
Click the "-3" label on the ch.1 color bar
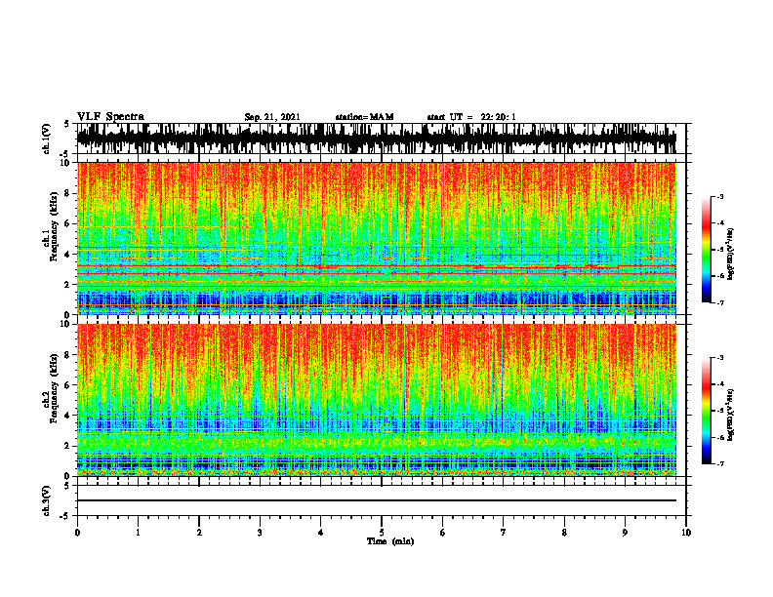pos(720,196)
